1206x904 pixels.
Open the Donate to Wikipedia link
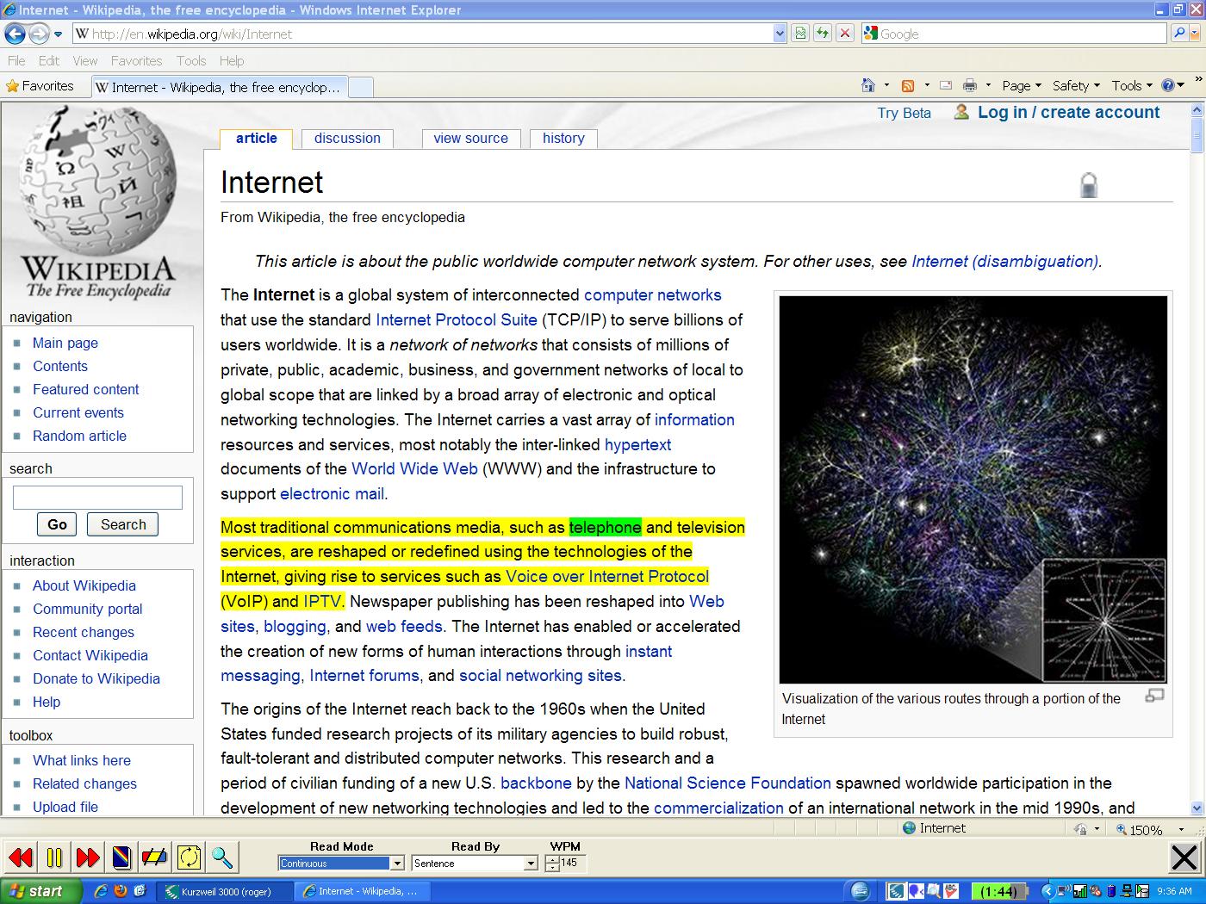pos(96,678)
